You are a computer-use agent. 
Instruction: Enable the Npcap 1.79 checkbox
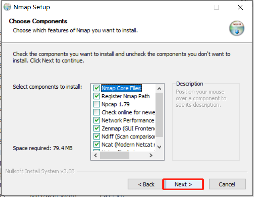click(x=97, y=104)
